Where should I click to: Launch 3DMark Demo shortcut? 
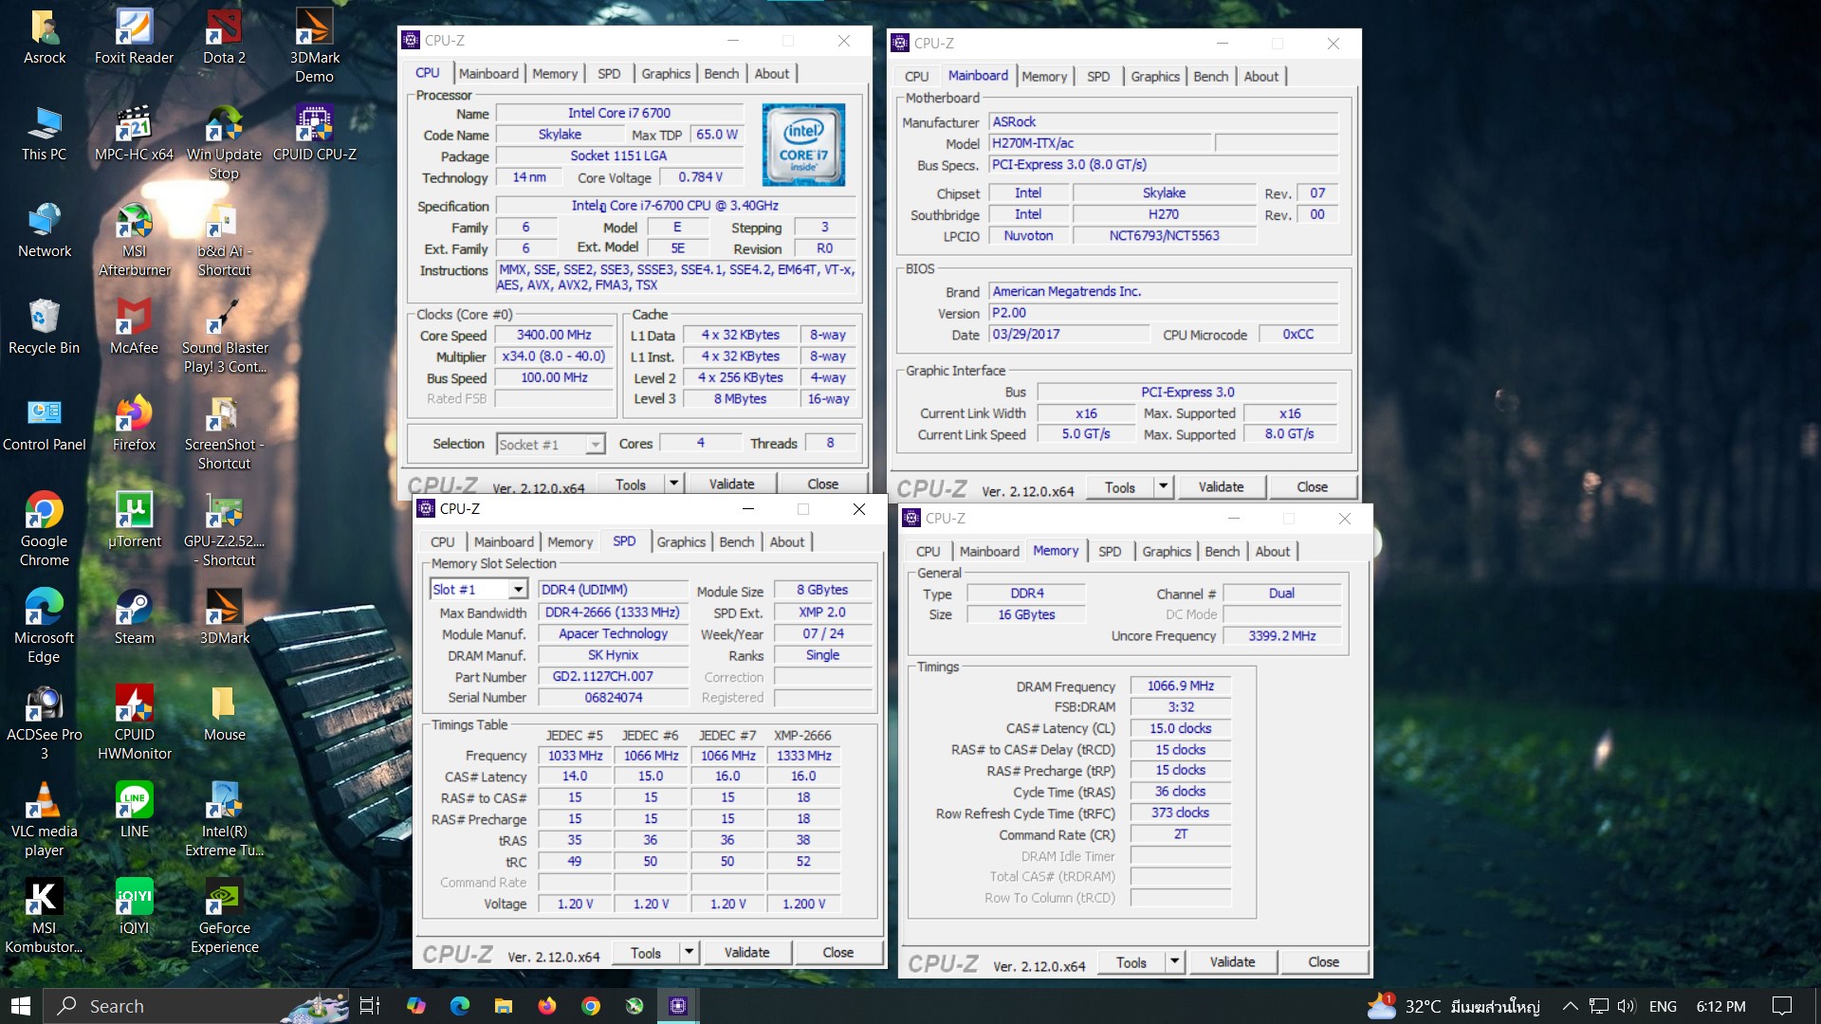(x=314, y=46)
